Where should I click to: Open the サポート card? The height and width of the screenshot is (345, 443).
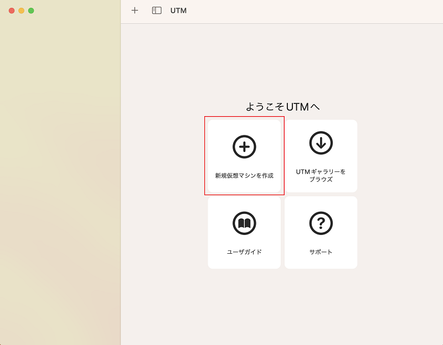pos(321,232)
